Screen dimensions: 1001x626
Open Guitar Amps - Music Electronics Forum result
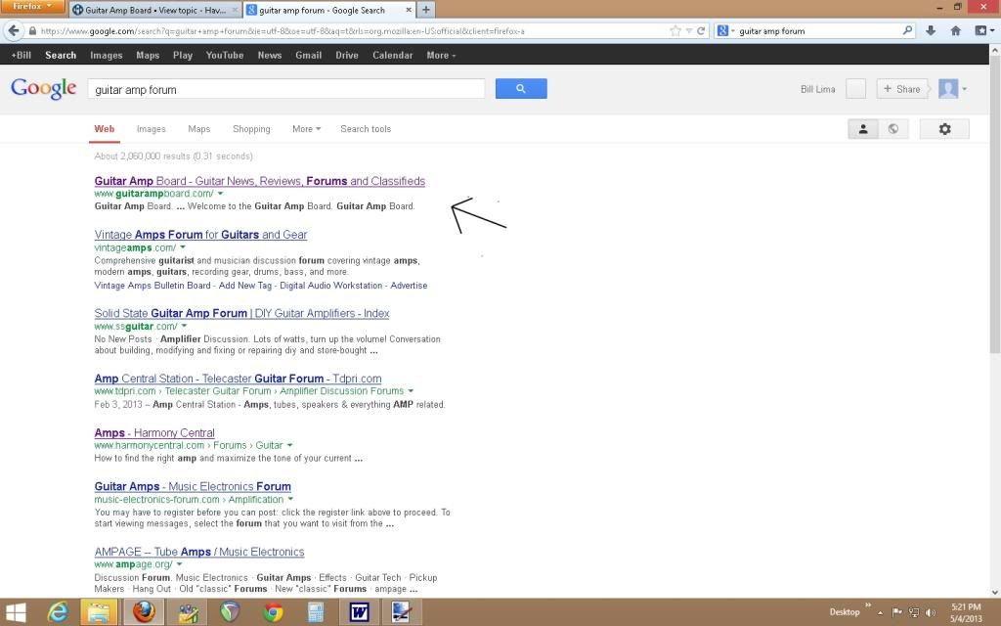pyautogui.click(x=193, y=486)
